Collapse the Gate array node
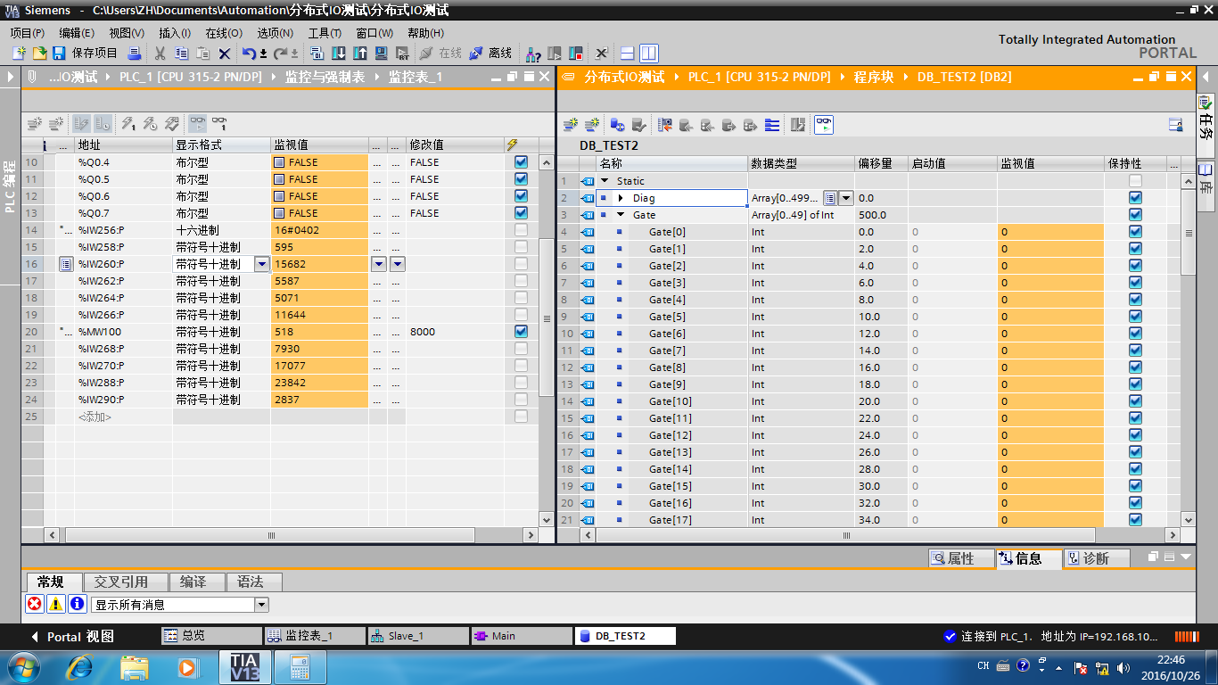 point(621,215)
